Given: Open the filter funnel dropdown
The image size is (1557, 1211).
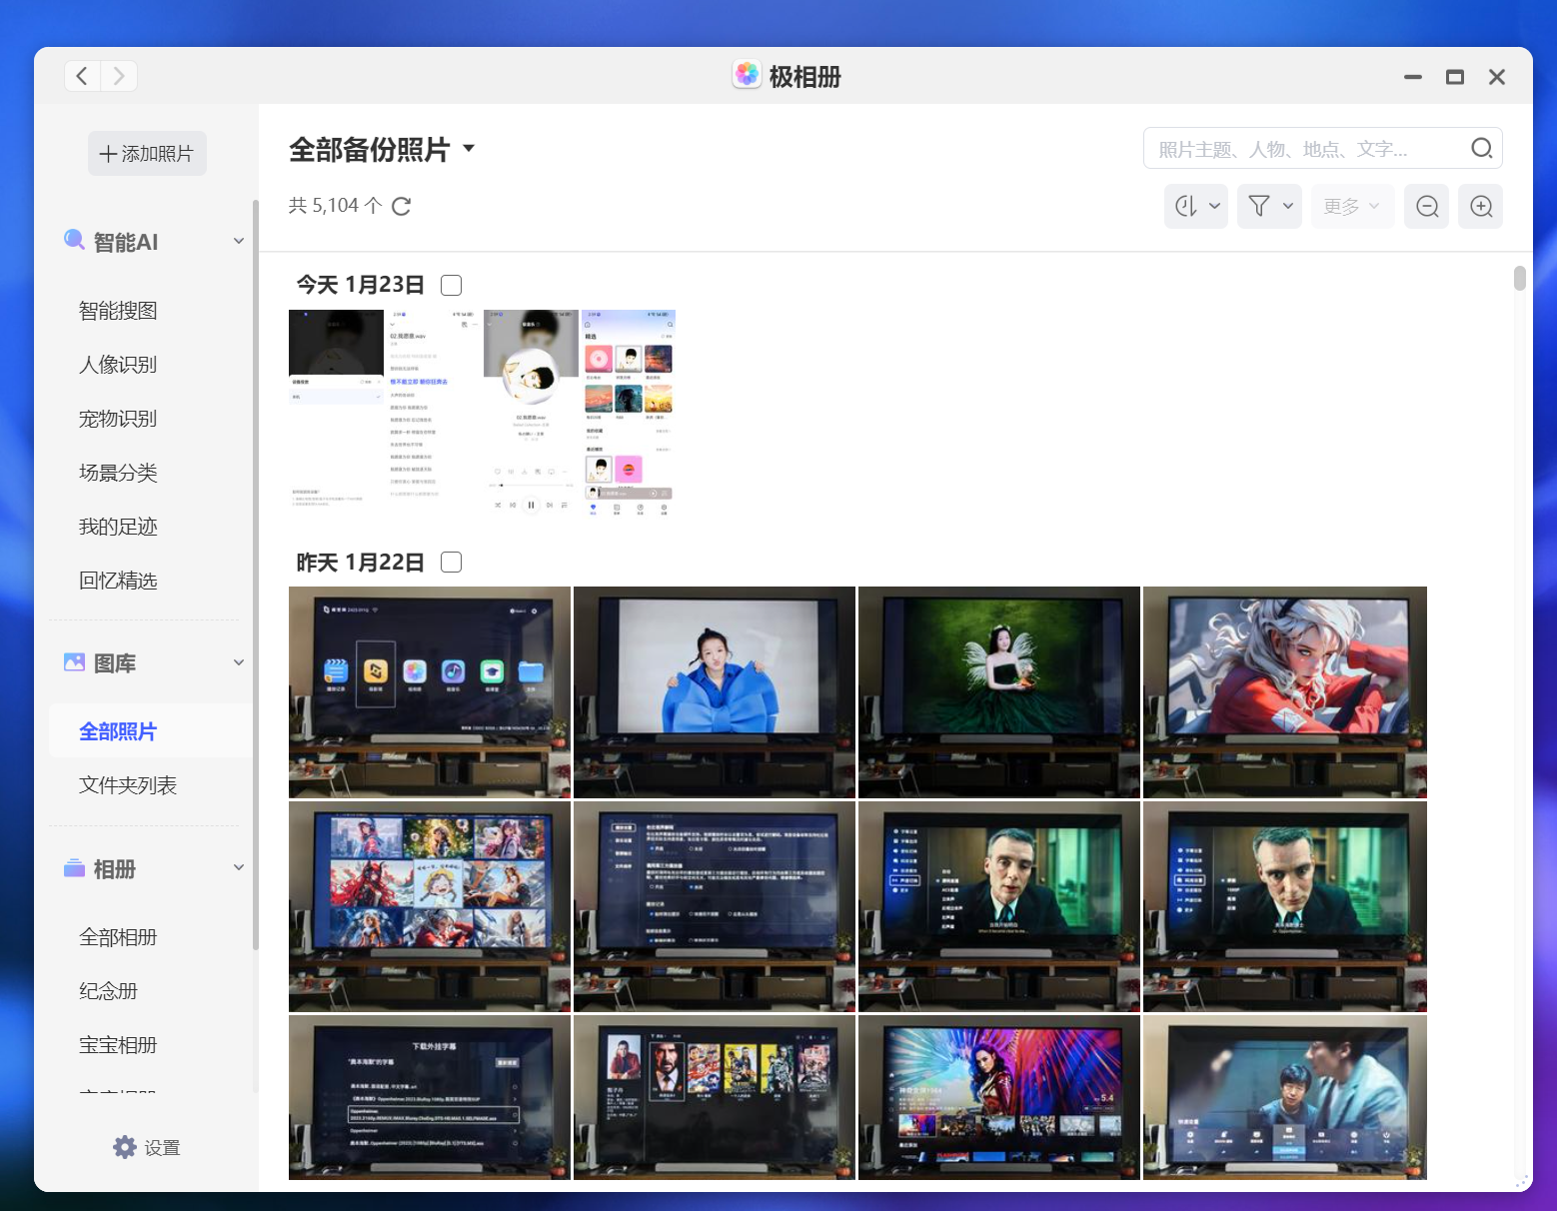Looking at the screenshot, I should 1269,206.
